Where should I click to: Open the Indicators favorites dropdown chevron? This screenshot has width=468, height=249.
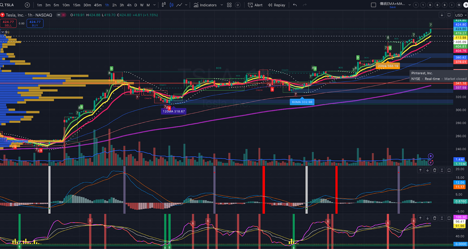(222, 5)
